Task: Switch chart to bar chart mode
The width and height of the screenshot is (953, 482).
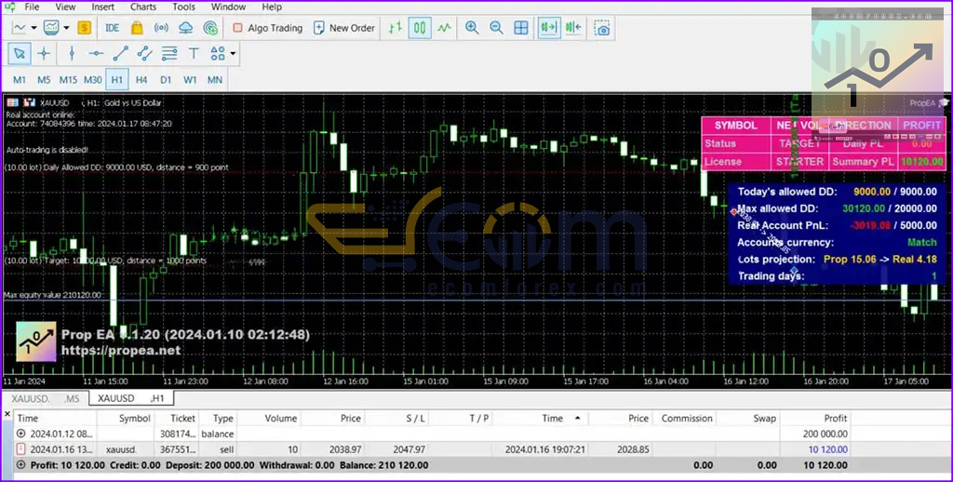Action: pos(395,28)
